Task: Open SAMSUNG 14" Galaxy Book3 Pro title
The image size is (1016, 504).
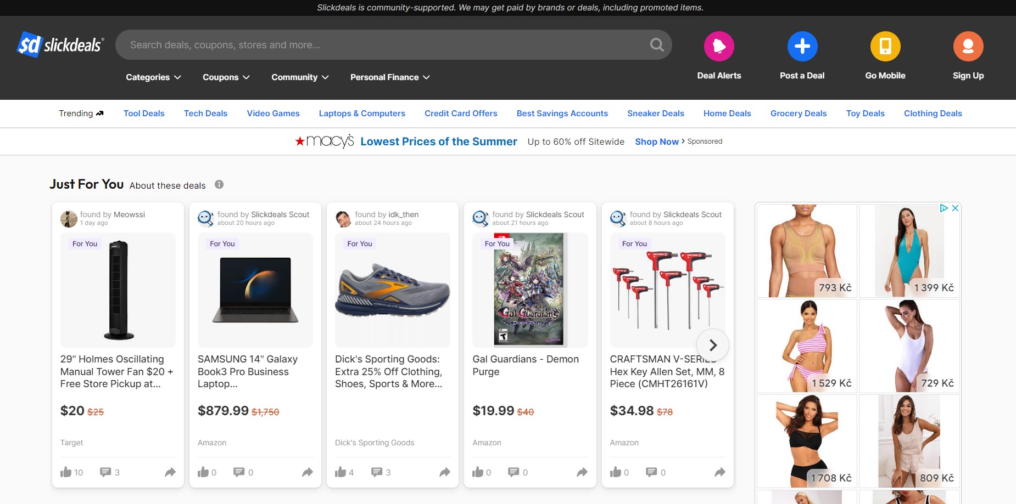Action: pos(248,371)
